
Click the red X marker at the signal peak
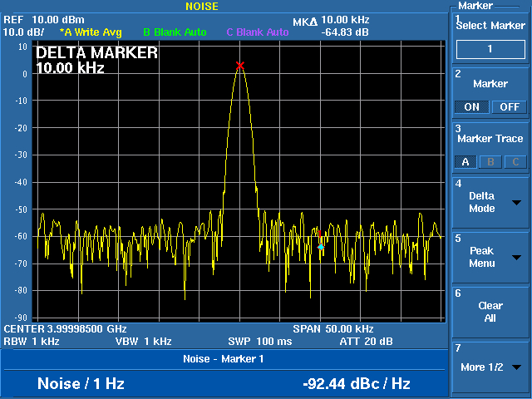point(240,66)
